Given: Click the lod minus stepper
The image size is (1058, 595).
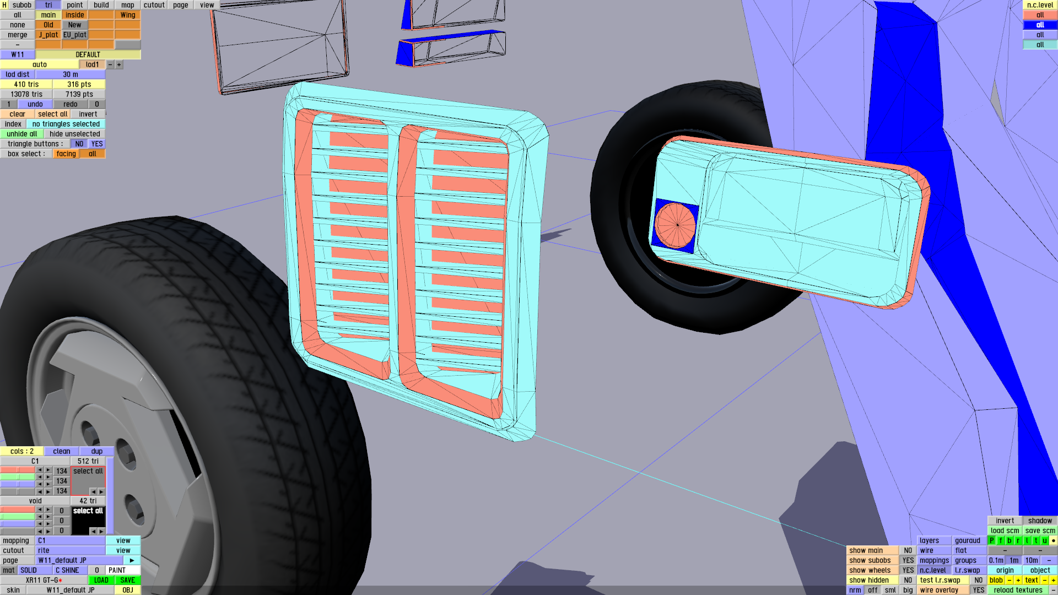Looking at the screenshot, I should (x=110, y=64).
